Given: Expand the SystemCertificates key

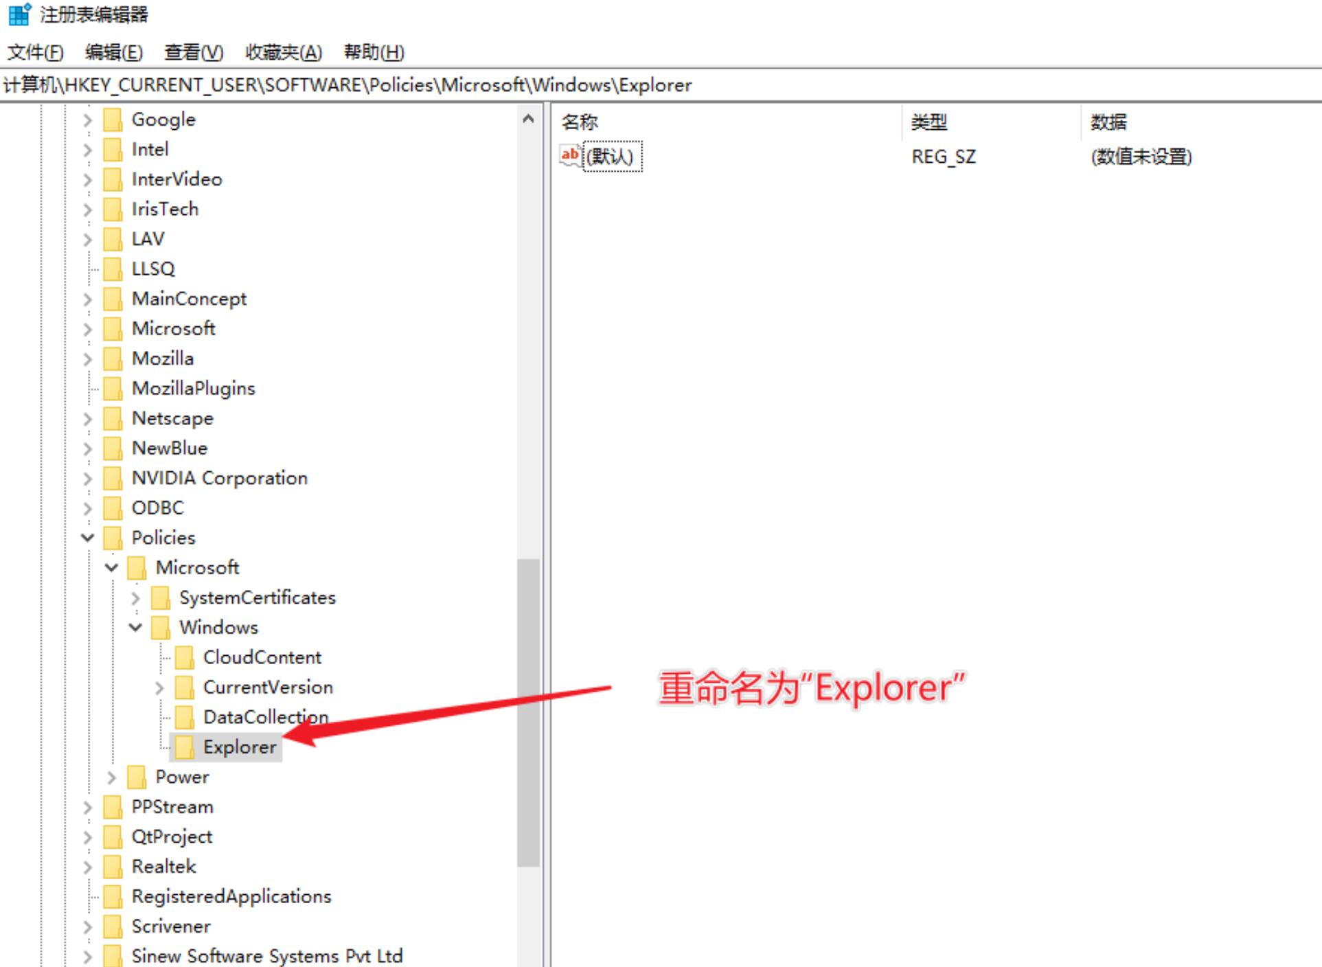Looking at the screenshot, I should coord(135,598).
